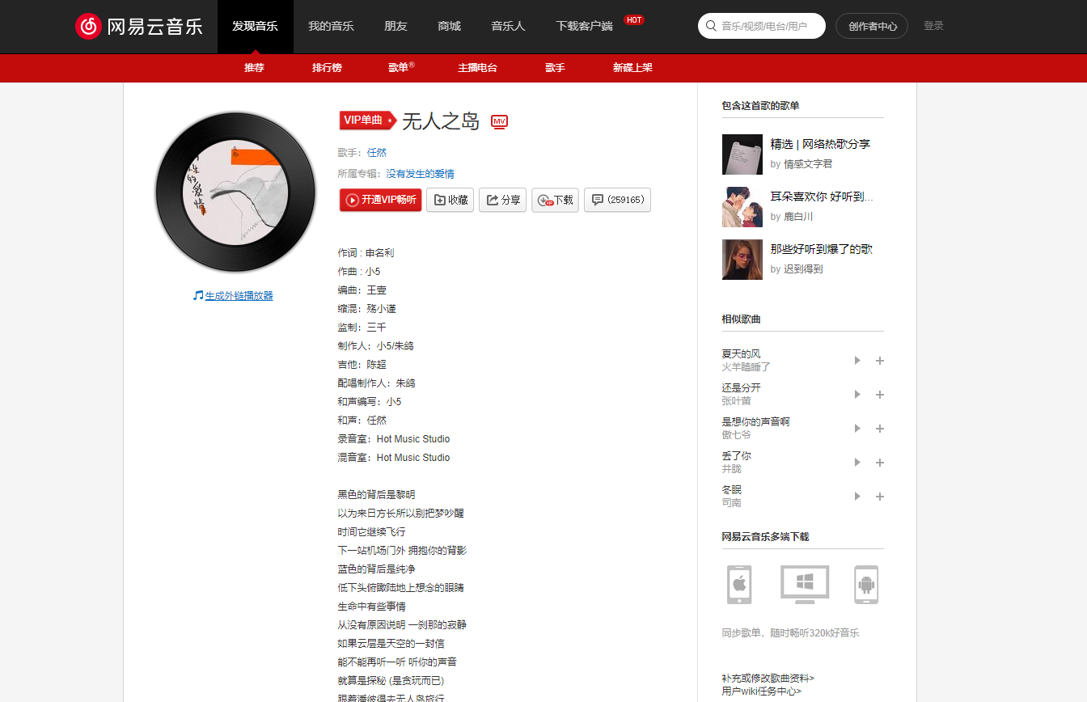Click the search magnifier icon

(x=711, y=26)
